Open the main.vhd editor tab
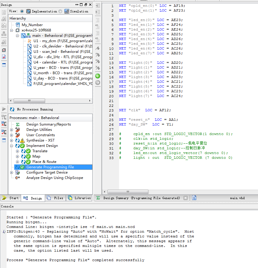The height and width of the screenshot is (268, 258). point(237,198)
